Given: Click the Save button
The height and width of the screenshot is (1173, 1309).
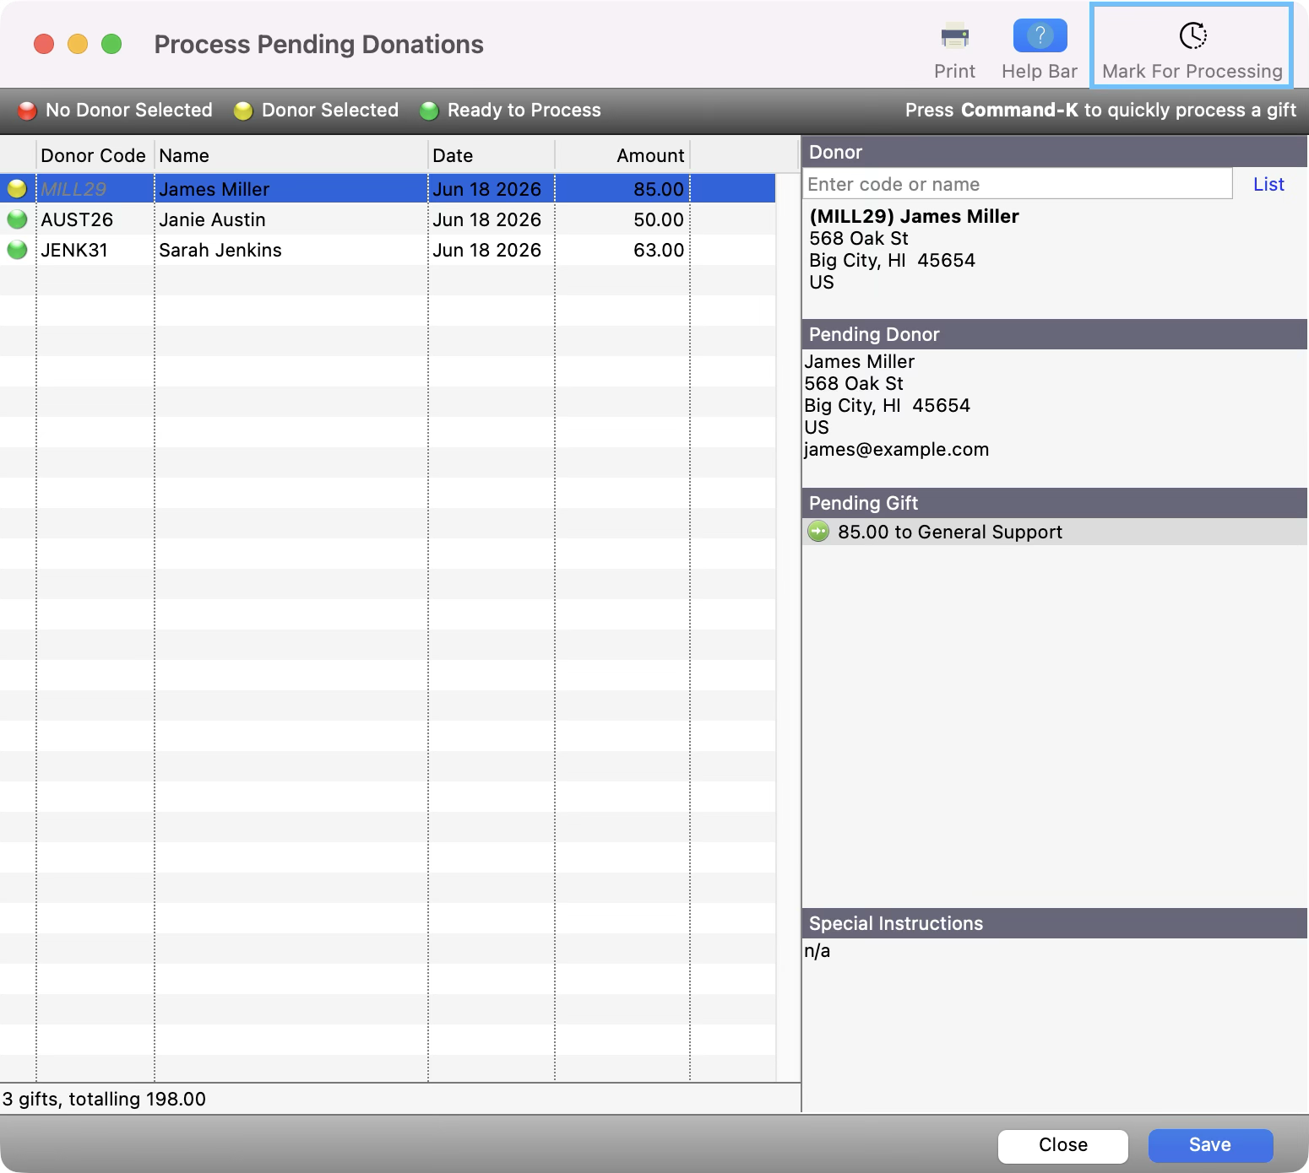Looking at the screenshot, I should pos(1210,1145).
